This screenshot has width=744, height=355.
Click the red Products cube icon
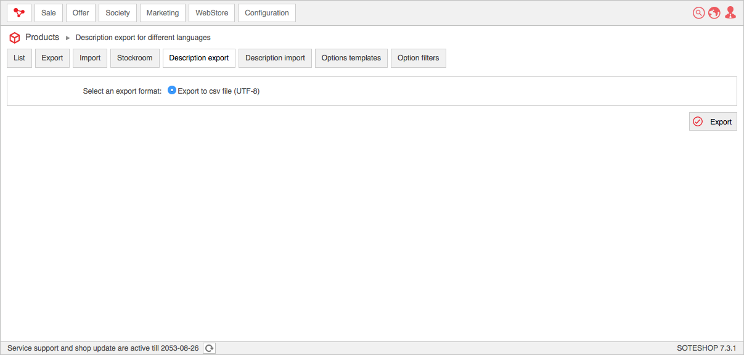pyautogui.click(x=15, y=38)
